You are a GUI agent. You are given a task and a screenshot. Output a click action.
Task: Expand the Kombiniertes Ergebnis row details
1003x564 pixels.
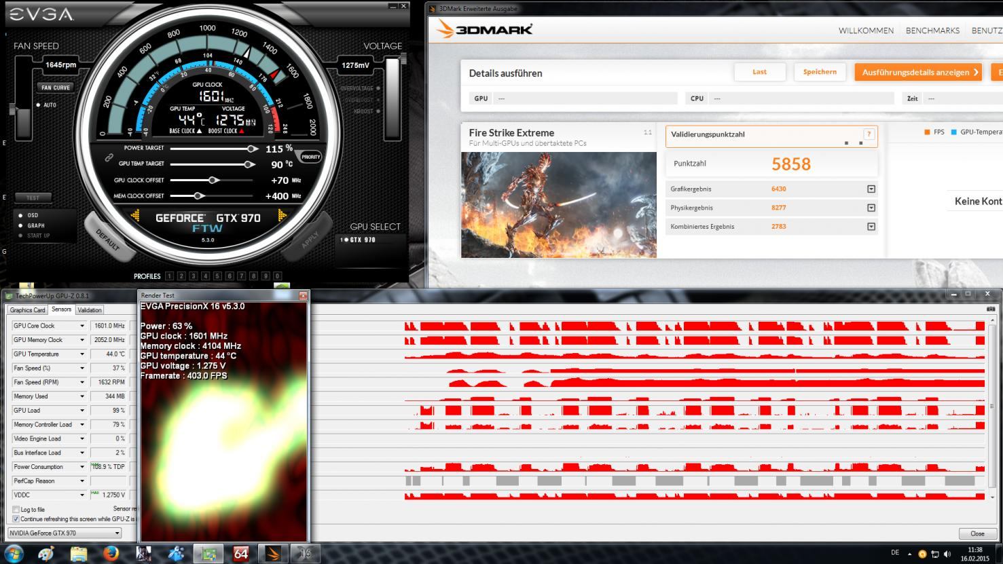871,227
